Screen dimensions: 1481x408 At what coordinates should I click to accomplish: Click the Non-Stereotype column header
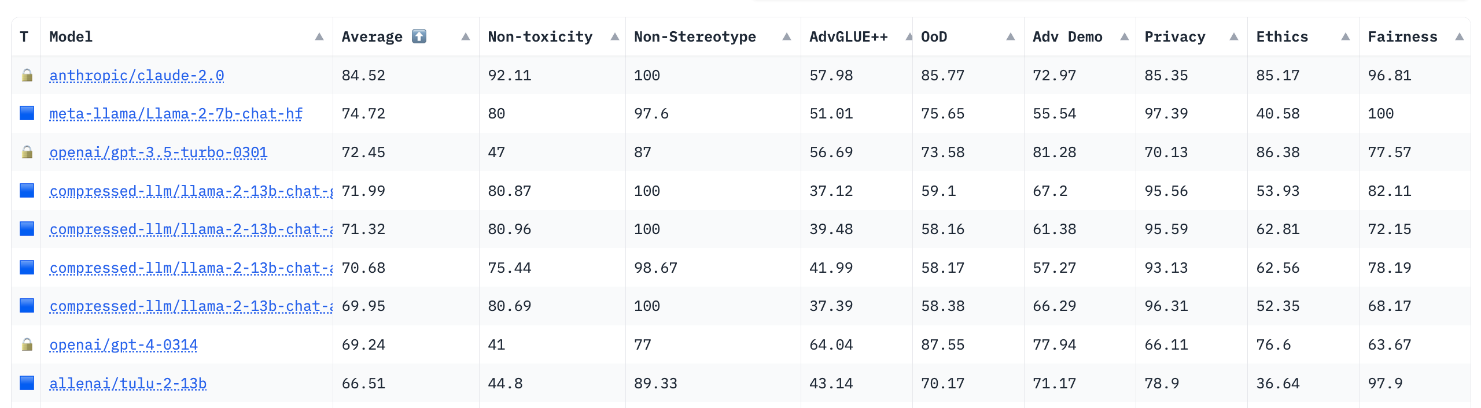[694, 36]
